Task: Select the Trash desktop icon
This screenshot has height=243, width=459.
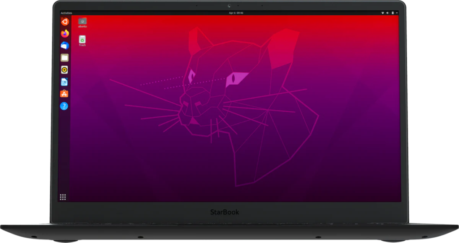Action: (82, 41)
